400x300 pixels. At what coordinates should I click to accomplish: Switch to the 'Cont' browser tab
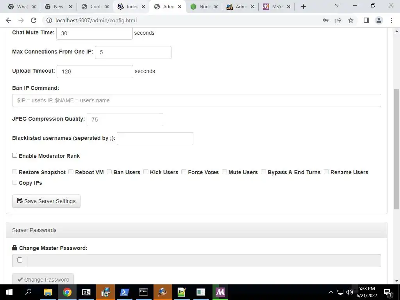pos(95,7)
